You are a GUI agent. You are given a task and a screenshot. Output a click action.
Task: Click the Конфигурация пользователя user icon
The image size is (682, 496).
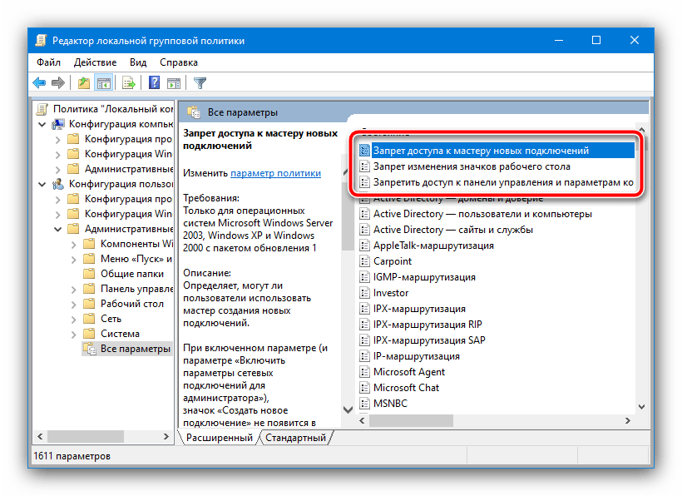pos(58,184)
